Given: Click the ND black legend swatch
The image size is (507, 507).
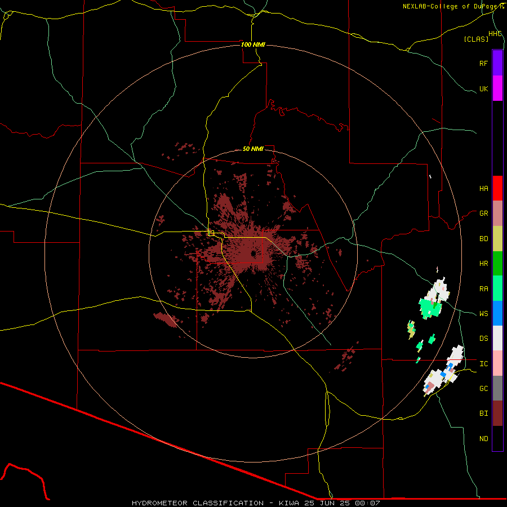Looking at the screenshot, I should pos(497,438).
